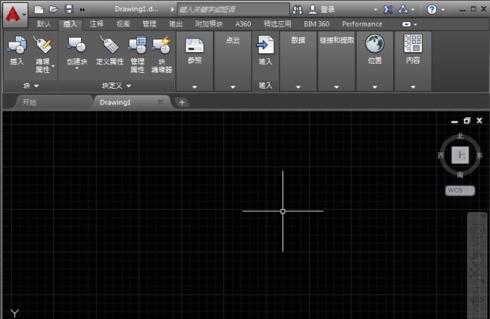Viewport: 490px width, 319px height.
Task: Switch to the 注释 ribbon tab
Action: (96, 23)
